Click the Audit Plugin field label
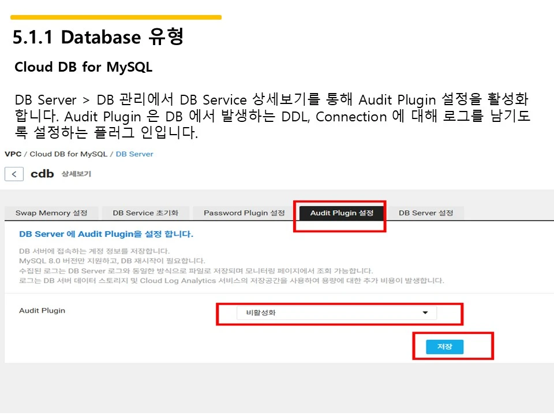Image resolution: width=554 pixels, height=416 pixels. pyautogui.click(x=42, y=311)
